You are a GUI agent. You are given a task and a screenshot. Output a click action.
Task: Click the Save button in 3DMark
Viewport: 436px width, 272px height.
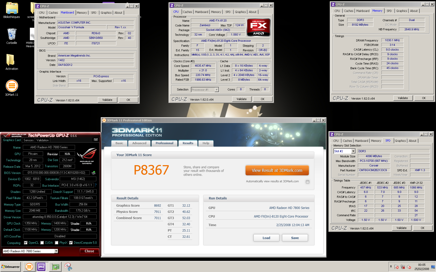295,238
